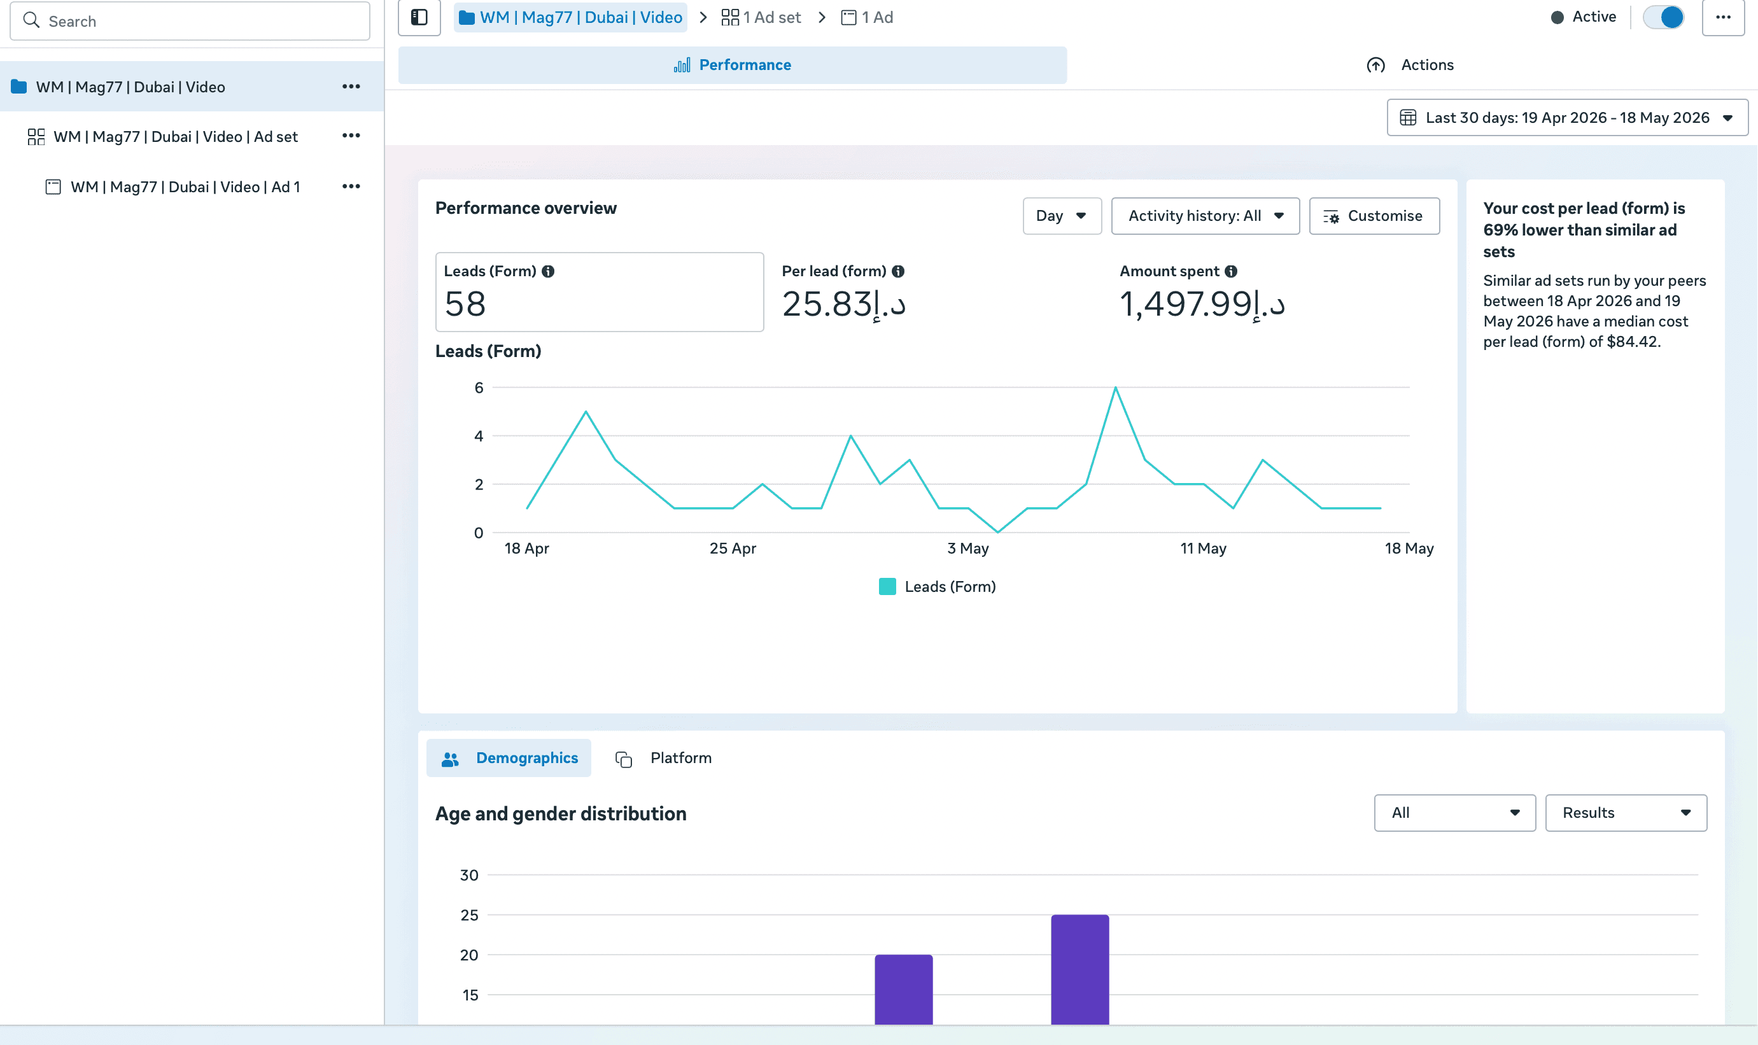Click the Age and gender distribution heading
Image resolution: width=1758 pixels, height=1045 pixels.
560,814
